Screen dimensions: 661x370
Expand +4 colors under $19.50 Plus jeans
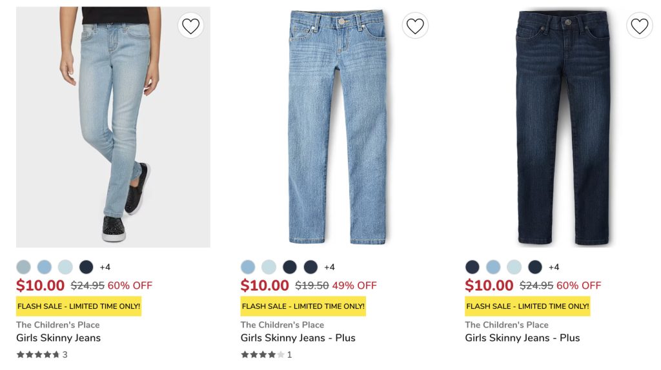(329, 267)
